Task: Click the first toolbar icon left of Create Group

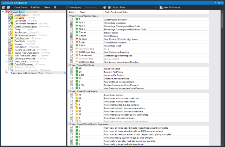Action: tap(4, 7)
